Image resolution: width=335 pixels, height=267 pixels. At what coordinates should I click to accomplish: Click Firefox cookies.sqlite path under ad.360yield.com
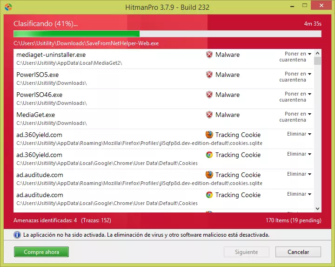tap(139, 143)
